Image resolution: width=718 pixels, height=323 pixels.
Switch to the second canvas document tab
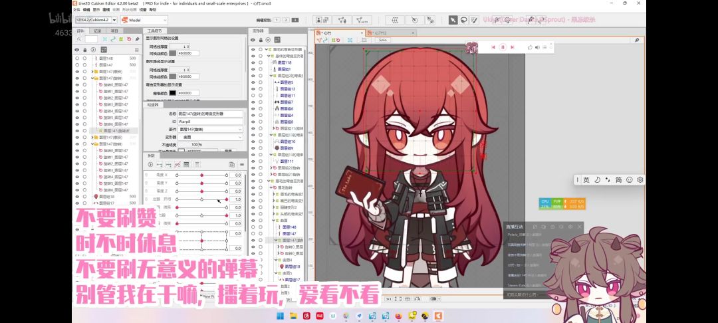pyautogui.click(x=391, y=33)
